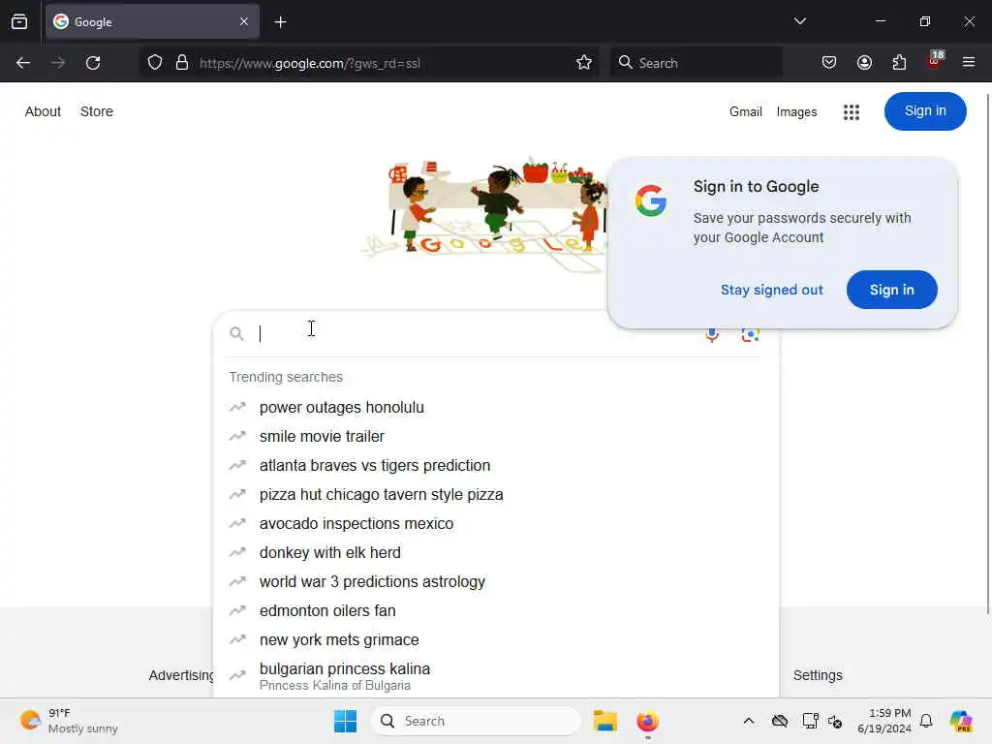The width and height of the screenshot is (992, 744).
Task: Bookmark this page with star icon
Action: click(x=584, y=63)
